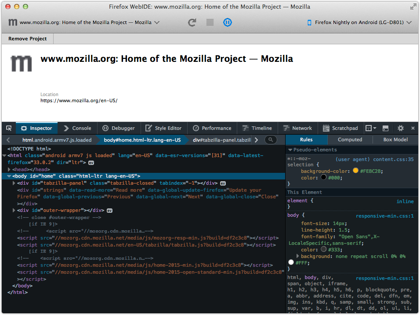Click the project location URL text
The width and height of the screenshot is (420, 315).
pos(79,100)
